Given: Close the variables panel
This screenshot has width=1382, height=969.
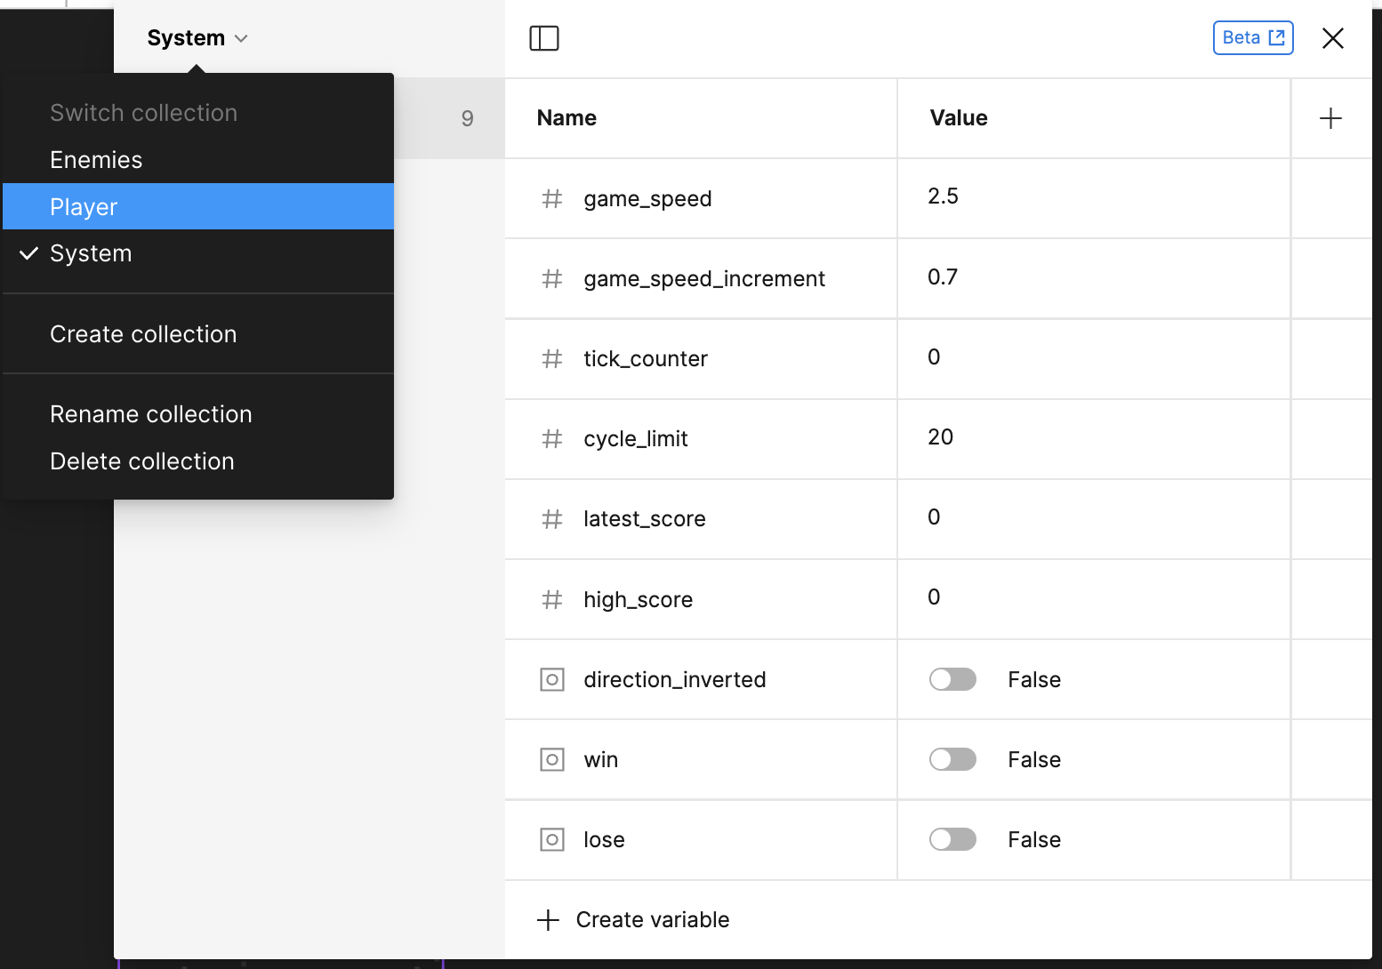Looking at the screenshot, I should (1332, 38).
